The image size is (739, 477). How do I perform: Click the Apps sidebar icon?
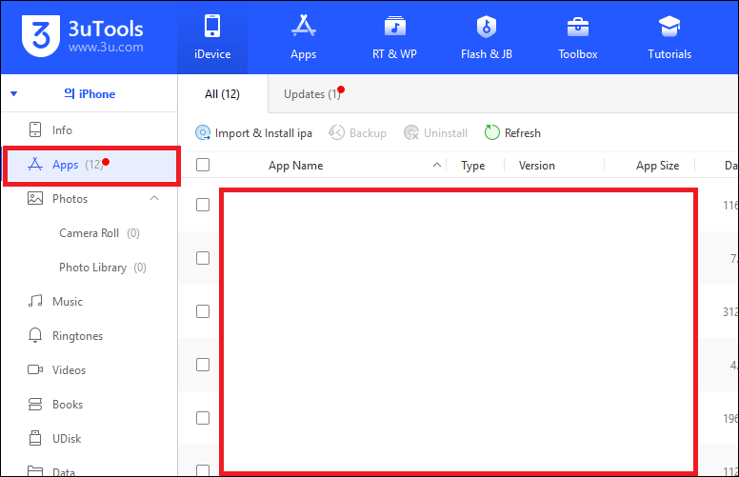[35, 164]
